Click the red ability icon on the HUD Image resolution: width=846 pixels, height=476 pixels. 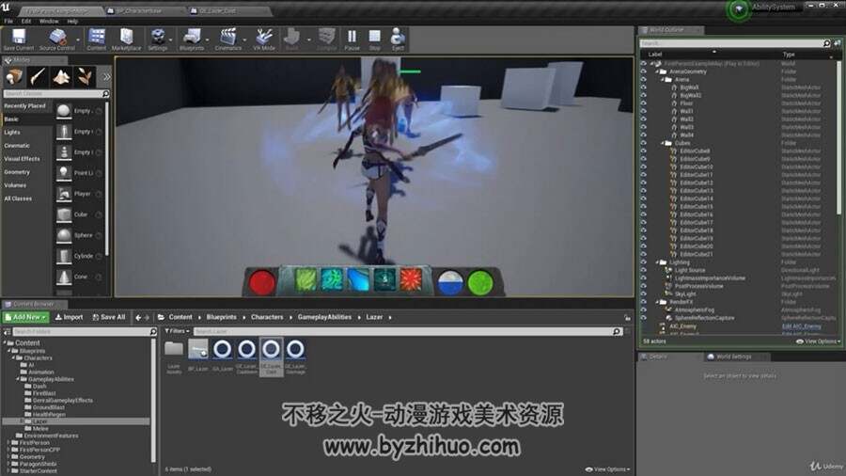[262, 282]
